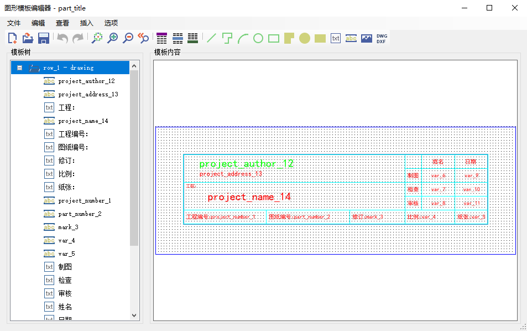Screen dimensions: 527x331
Task: Select the 工程编号: tree item
Action: click(x=73, y=134)
